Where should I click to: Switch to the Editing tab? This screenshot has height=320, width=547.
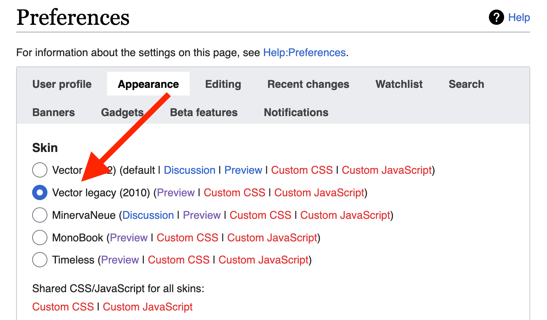click(x=223, y=84)
